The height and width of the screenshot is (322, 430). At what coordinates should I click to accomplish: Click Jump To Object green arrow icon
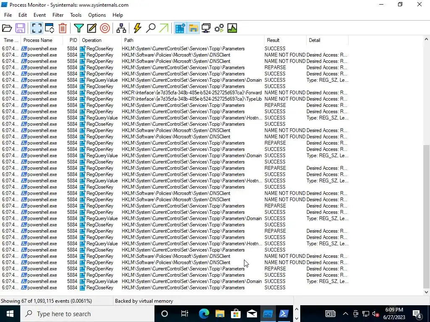pyautogui.click(x=164, y=28)
